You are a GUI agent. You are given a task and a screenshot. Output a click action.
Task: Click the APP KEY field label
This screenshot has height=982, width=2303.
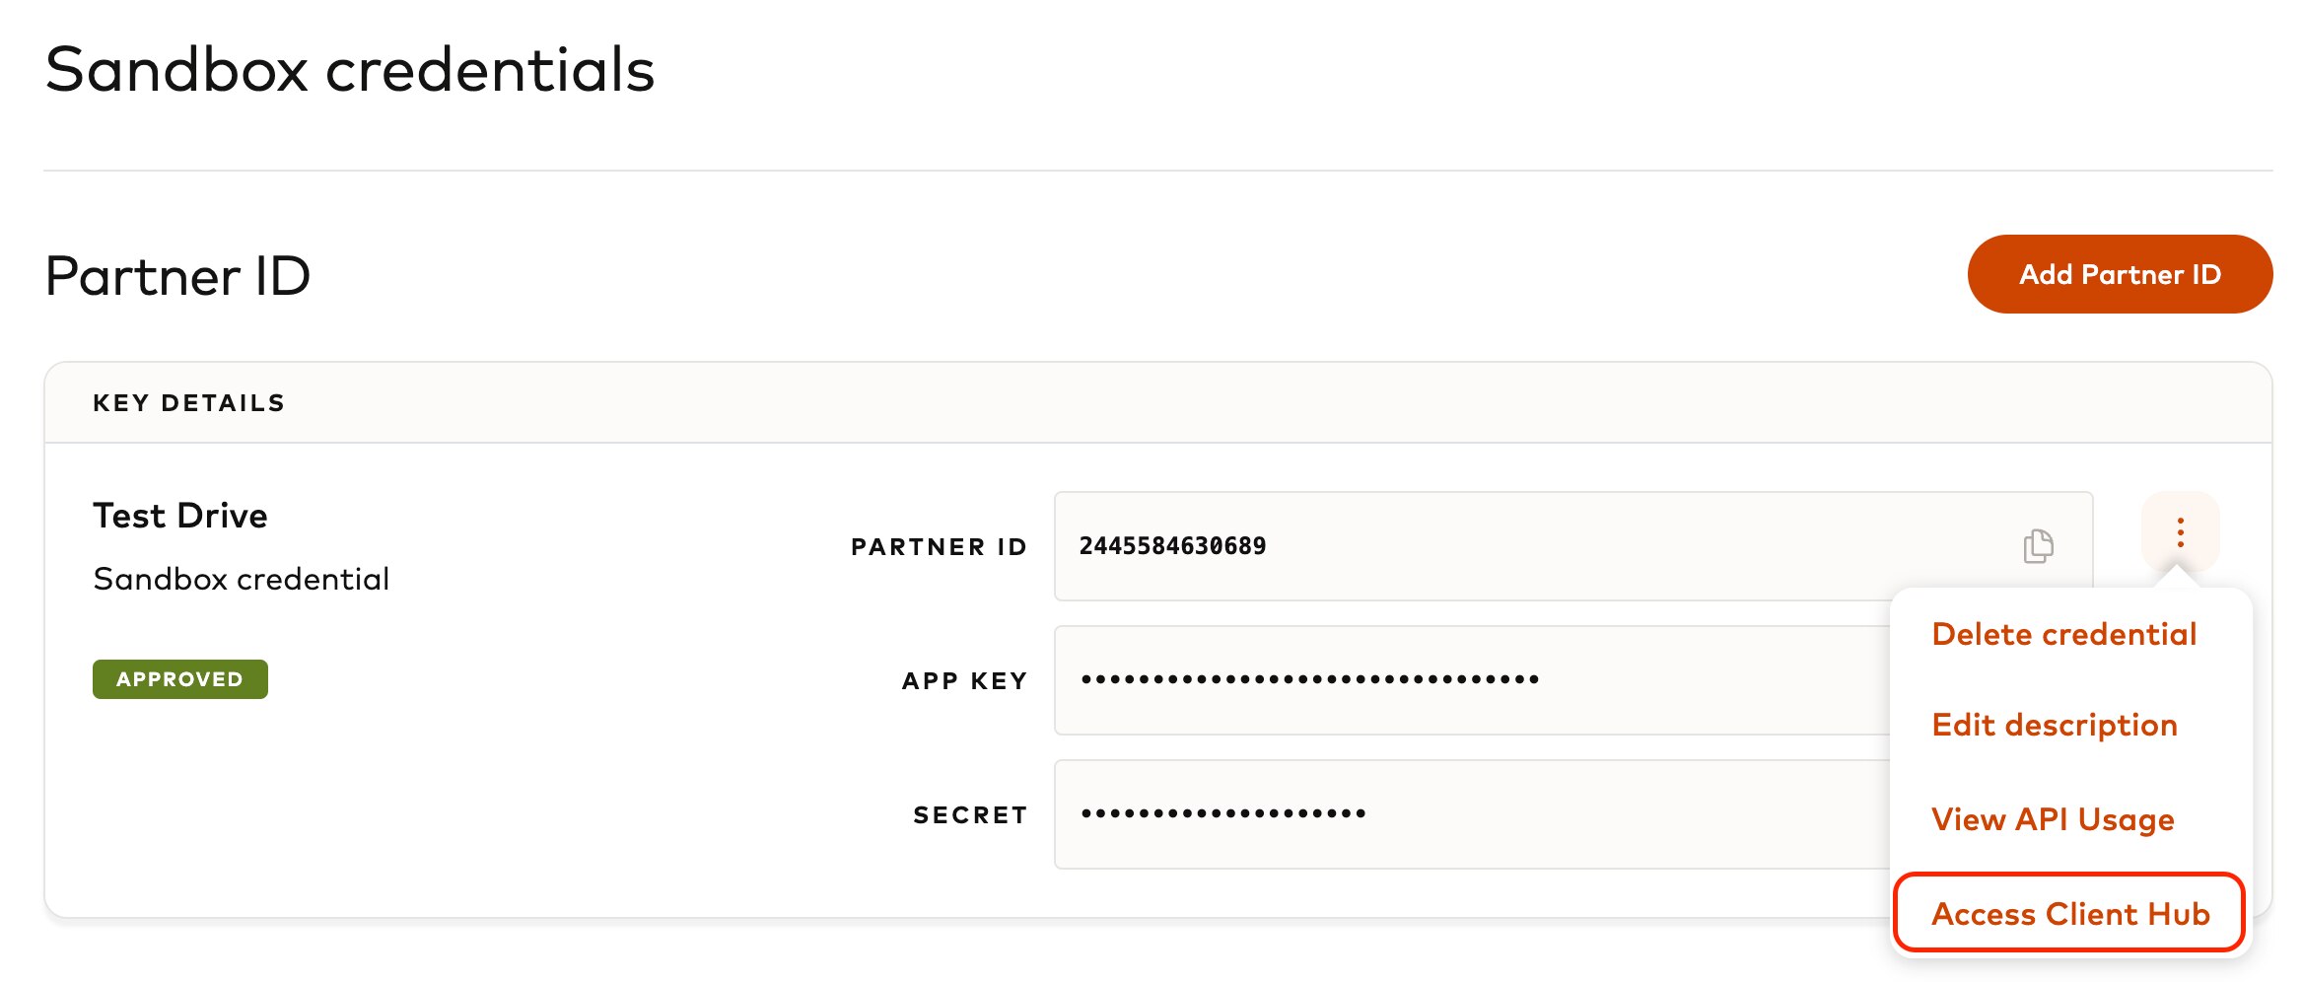[x=964, y=681]
